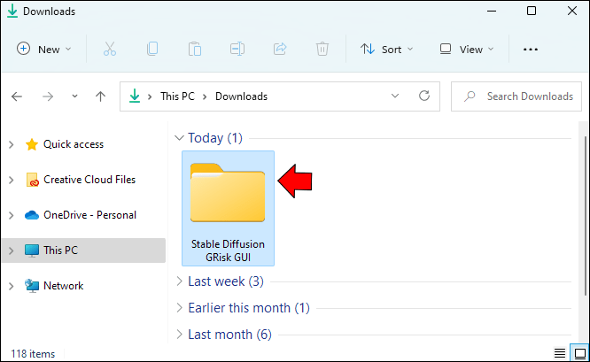Click the Share icon in toolbar
The width and height of the screenshot is (590, 362).
point(280,49)
